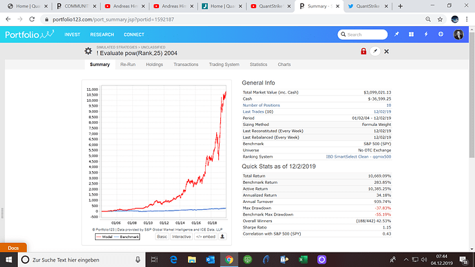
Task: Focus the Search field in header
Action: coord(362,34)
